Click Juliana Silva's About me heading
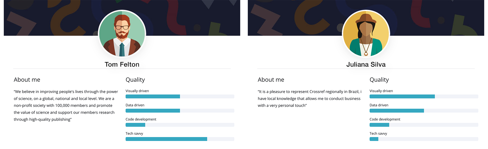This screenshot has height=149, width=488. click(x=271, y=80)
